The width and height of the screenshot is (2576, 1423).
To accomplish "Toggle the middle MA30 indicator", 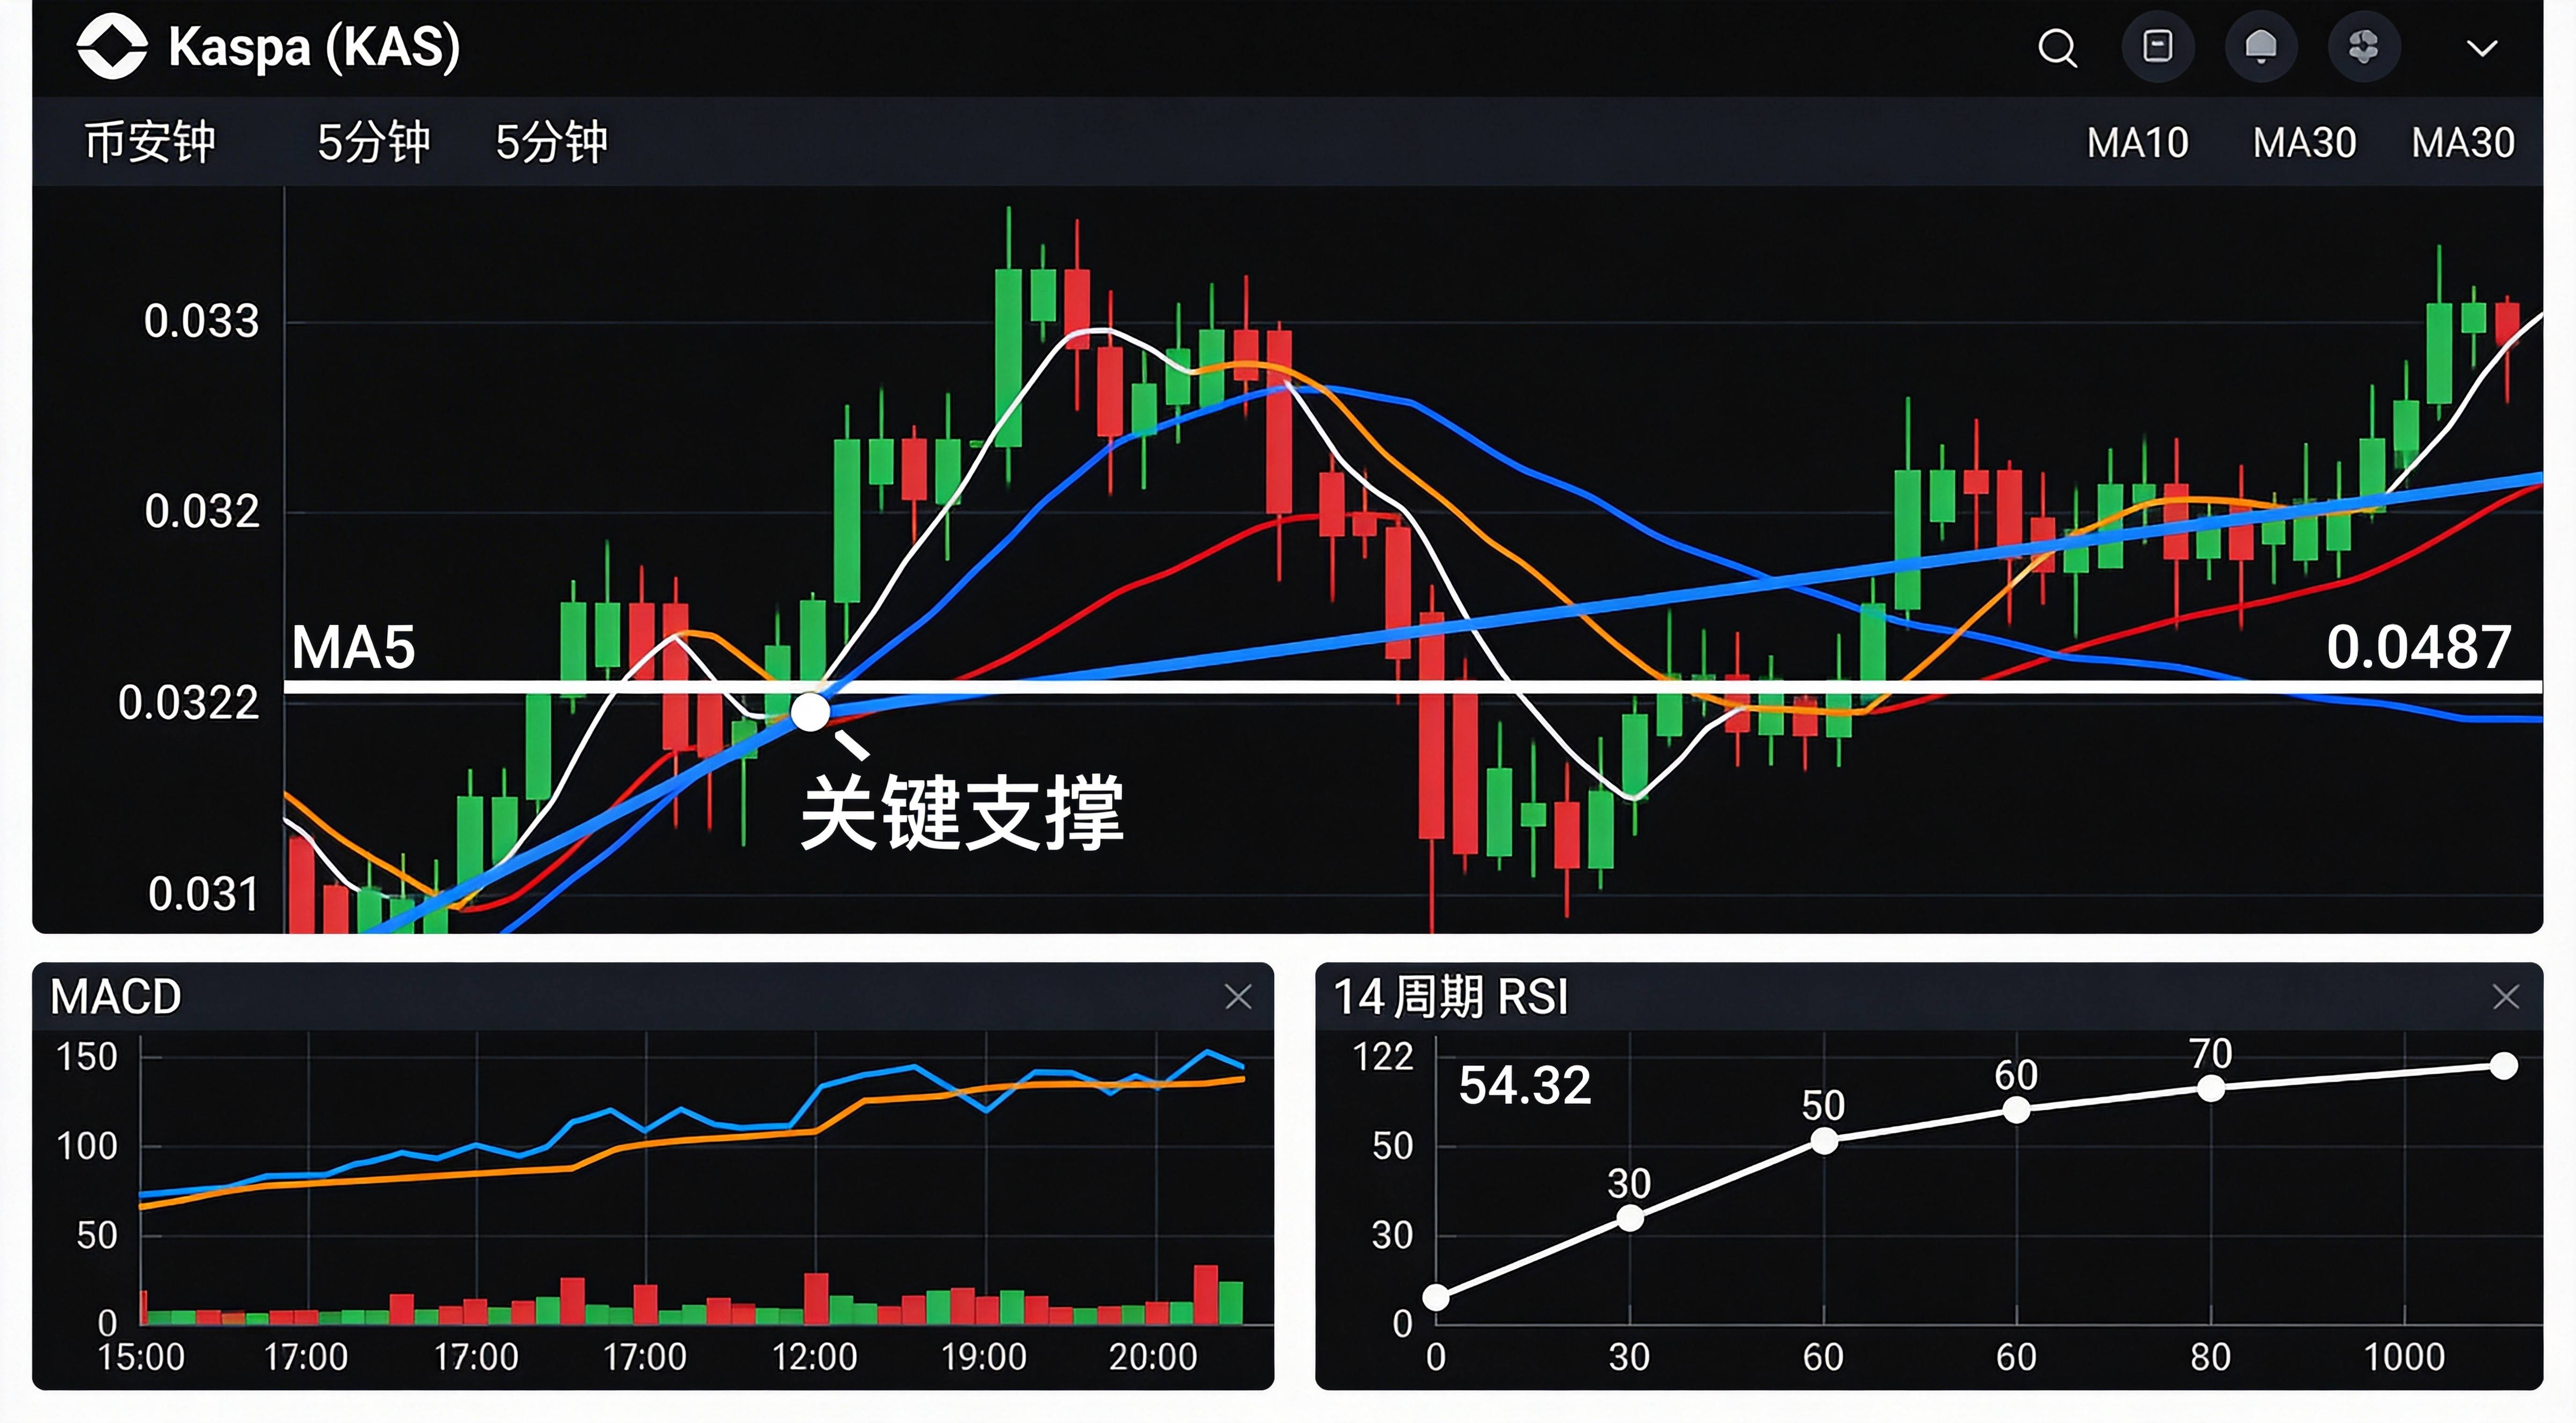I will coord(2304,143).
